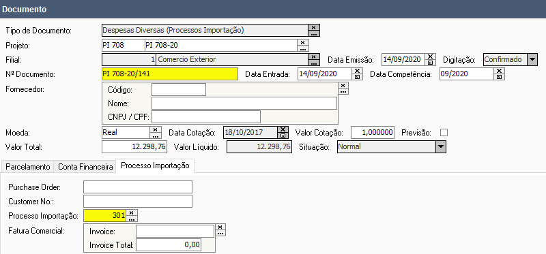
Task: Click the Tipo de Documento field Despesas Diversas
Action: point(205,30)
